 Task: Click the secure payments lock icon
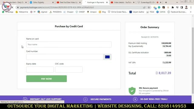click(85, 99)
